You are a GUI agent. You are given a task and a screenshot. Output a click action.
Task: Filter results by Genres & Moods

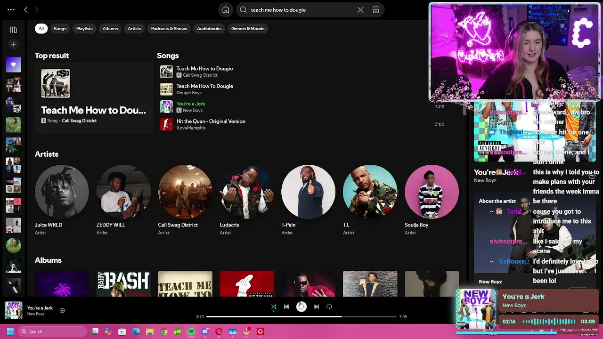point(248,29)
